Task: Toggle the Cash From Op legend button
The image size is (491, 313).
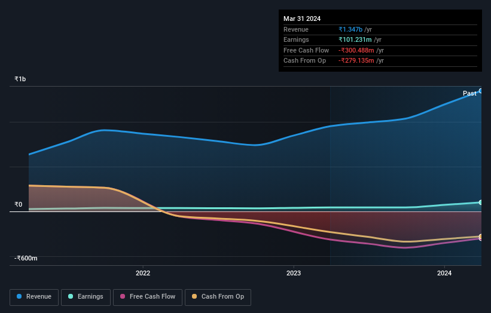Action: [x=218, y=297]
